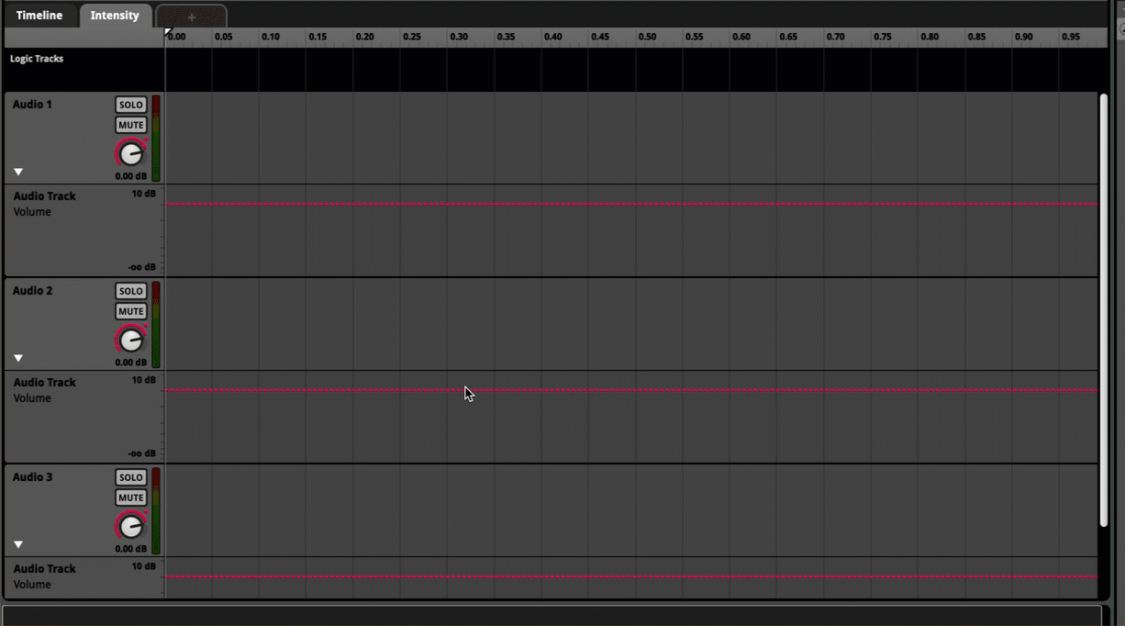
Task: Mute the Audio 1 track
Action: point(130,125)
